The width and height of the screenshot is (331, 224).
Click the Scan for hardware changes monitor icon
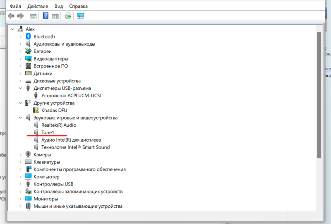tap(81, 16)
